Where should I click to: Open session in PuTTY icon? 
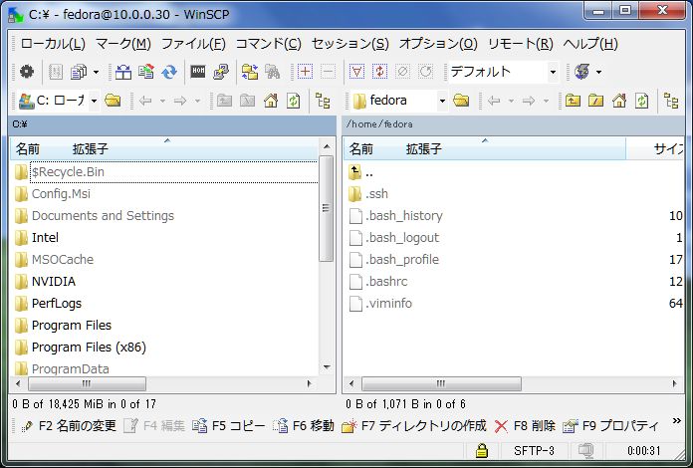[x=220, y=72]
